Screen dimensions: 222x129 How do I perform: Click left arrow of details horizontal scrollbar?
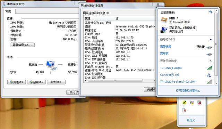85,80
